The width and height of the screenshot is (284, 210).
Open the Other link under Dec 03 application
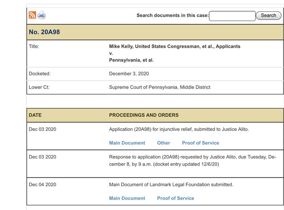click(164, 143)
